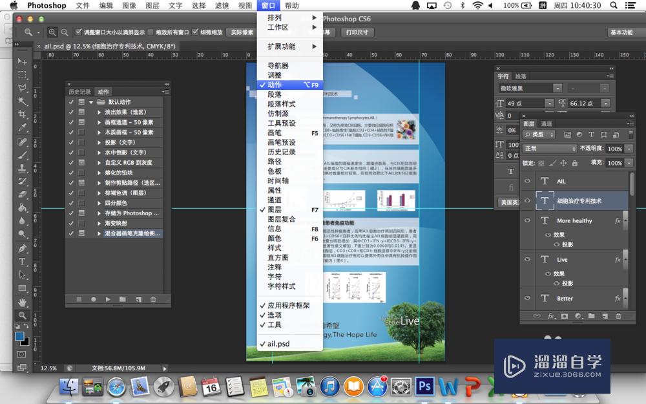Click the blue foreground color swatch
Screen dimensions: 646x404
(20, 337)
